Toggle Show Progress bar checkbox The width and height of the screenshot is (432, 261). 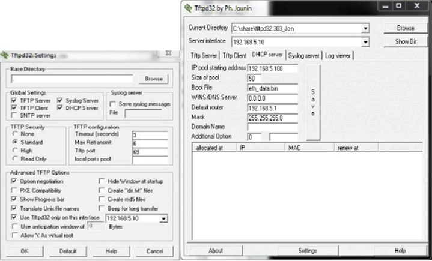14,199
